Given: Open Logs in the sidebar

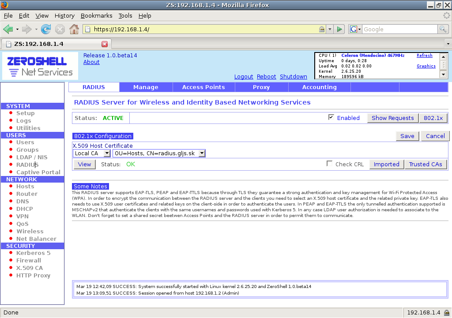Looking at the screenshot, I should [24, 121].
